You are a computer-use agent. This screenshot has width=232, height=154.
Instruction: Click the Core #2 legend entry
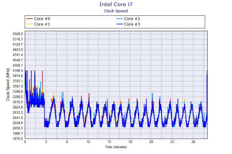point(128,19)
